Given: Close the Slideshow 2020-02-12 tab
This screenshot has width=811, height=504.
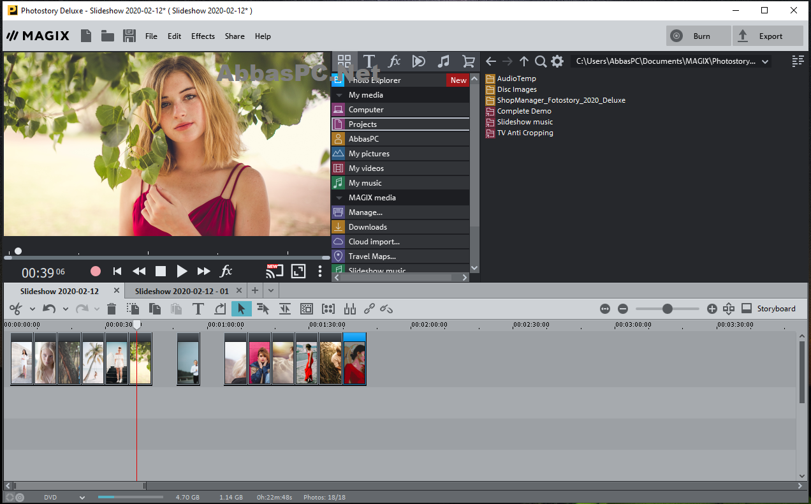Looking at the screenshot, I should pyautogui.click(x=116, y=290).
